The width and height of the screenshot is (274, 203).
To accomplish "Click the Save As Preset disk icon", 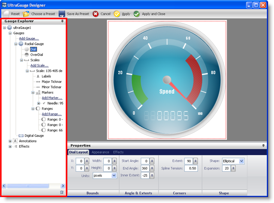I will click(62, 14).
